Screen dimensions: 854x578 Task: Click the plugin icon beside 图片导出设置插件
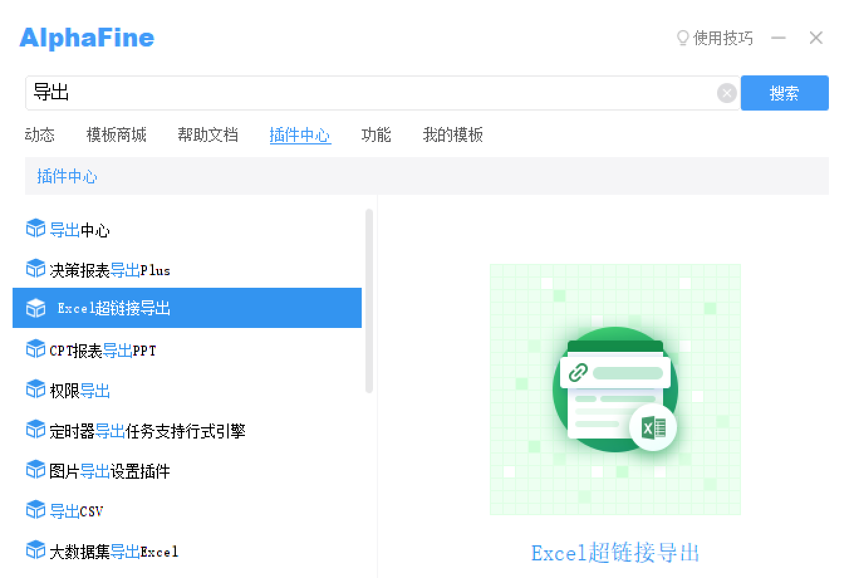[35, 470]
